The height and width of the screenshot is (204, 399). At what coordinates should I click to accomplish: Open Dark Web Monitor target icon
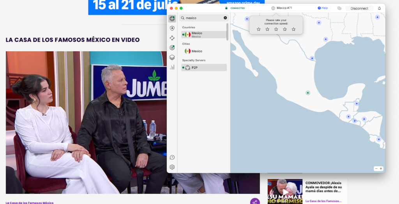[172, 47]
